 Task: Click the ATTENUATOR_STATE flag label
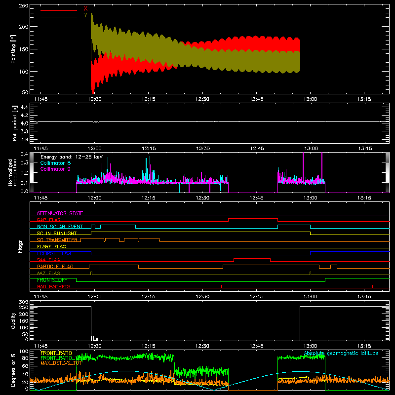[60, 213]
